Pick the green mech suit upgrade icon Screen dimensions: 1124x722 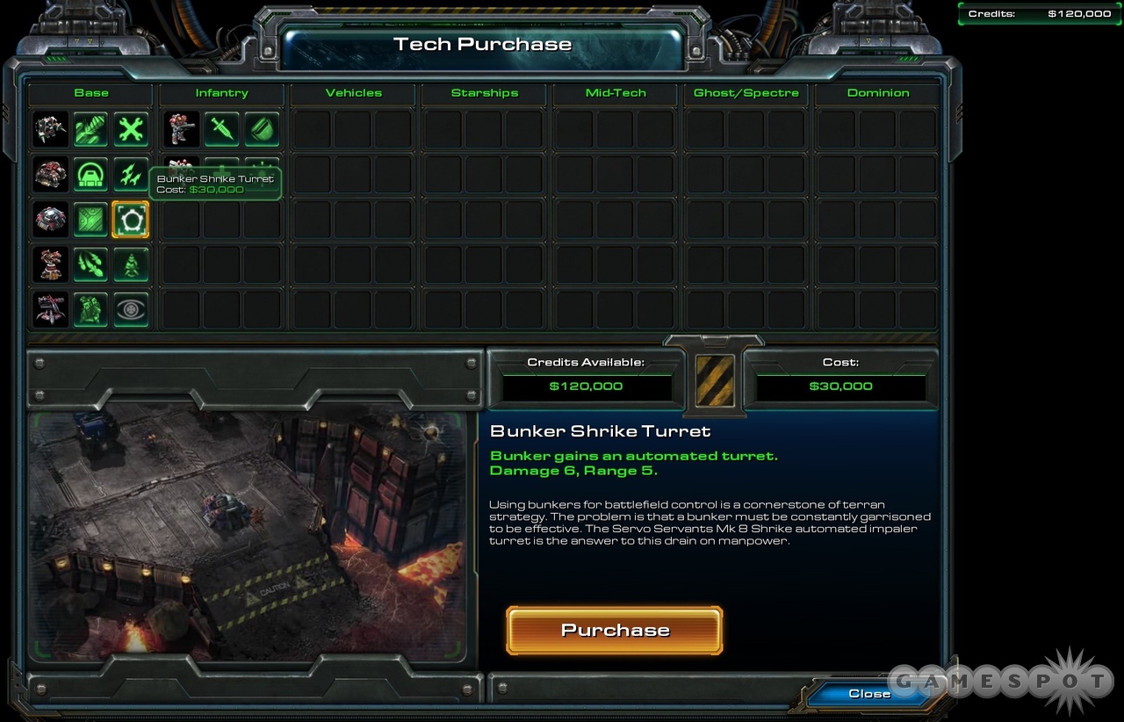(x=90, y=309)
